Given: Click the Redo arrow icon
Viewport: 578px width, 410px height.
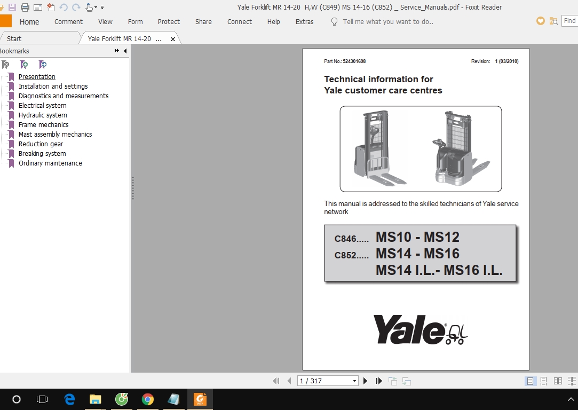Looking at the screenshot, I should point(76,7).
